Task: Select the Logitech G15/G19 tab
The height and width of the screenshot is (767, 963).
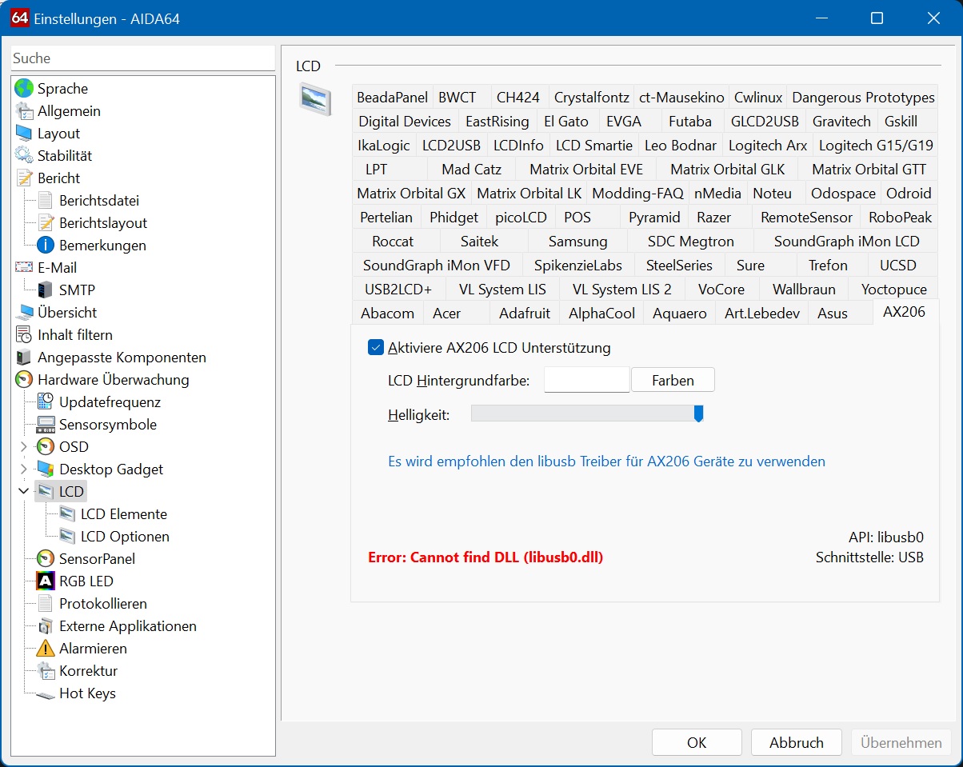Action: pyautogui.click(x=876, y=146)
